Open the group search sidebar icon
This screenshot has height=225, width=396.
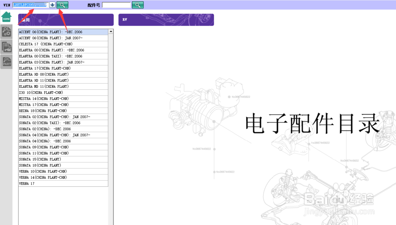pos(6,32)
